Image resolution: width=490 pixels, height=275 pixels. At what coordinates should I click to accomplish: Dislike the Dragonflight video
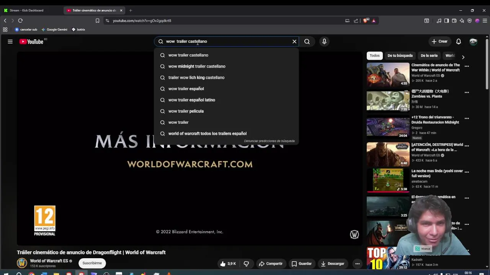tap(247, 264)
